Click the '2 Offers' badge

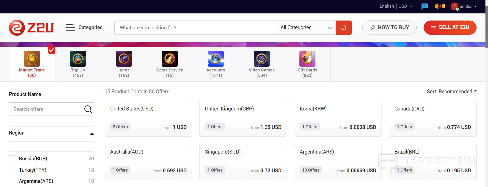tap(120, 127)
